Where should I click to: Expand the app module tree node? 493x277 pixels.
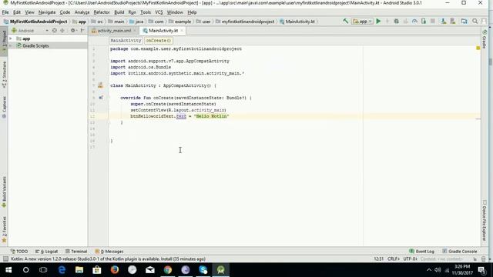tap(11, 38)
